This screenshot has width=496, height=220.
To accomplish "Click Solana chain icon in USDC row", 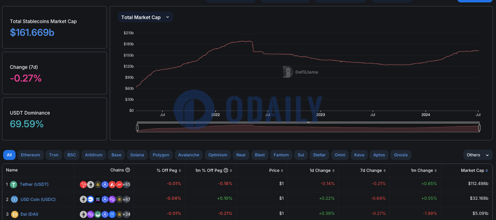I will pos(98,199).
